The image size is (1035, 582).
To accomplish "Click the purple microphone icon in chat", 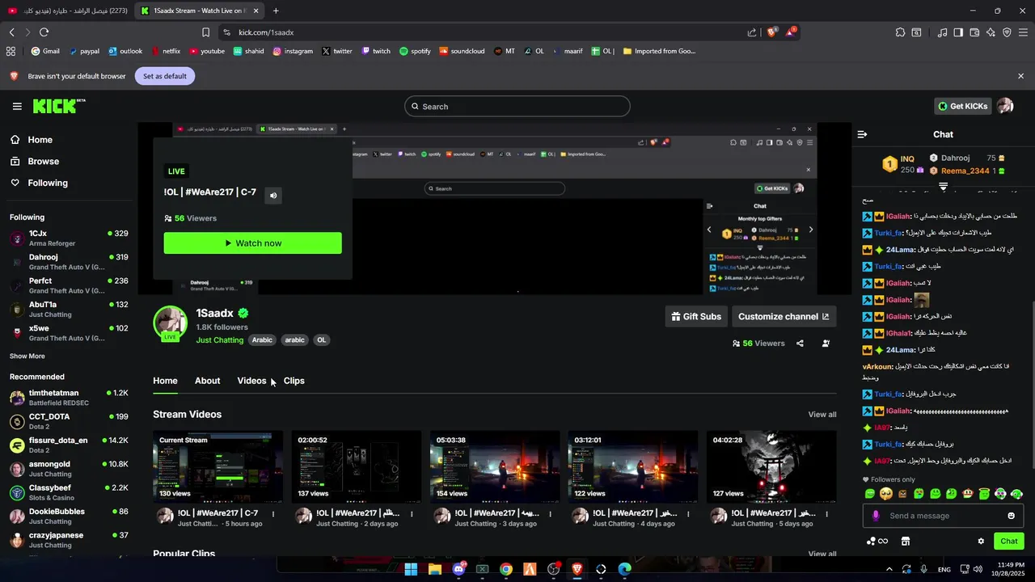I will tap(876, 516).
